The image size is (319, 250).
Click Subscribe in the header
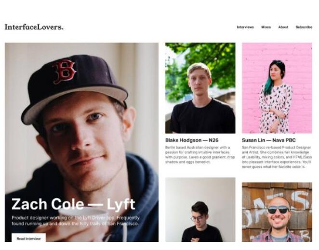[x=304, y=27]
